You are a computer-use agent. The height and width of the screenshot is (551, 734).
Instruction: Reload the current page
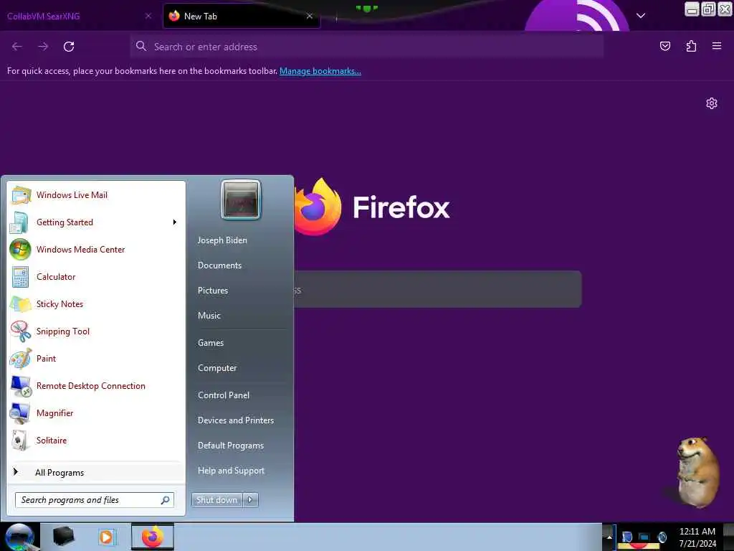pyautogui.click(x=69, y=47)
